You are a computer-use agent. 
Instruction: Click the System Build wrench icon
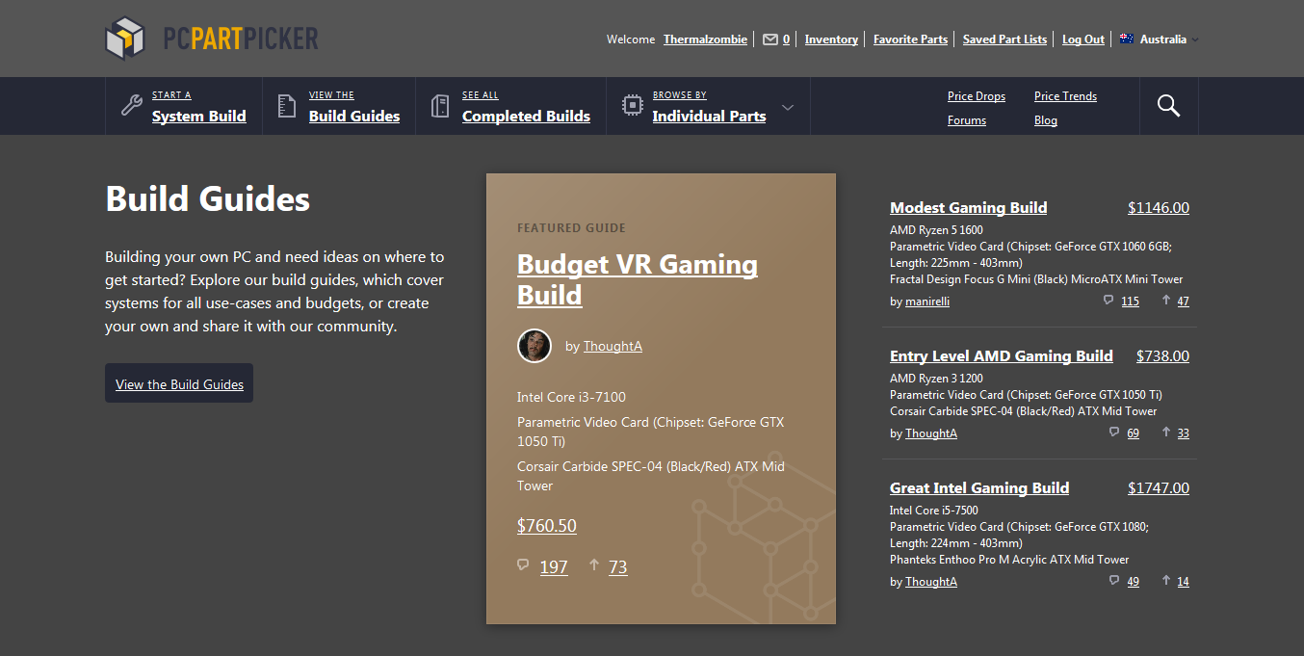pyautogui.click(x=132, y=105)
